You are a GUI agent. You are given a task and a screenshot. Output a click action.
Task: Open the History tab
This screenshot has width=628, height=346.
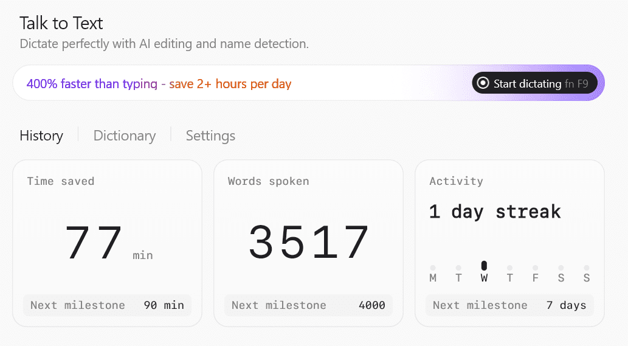[x=41, y=136]
